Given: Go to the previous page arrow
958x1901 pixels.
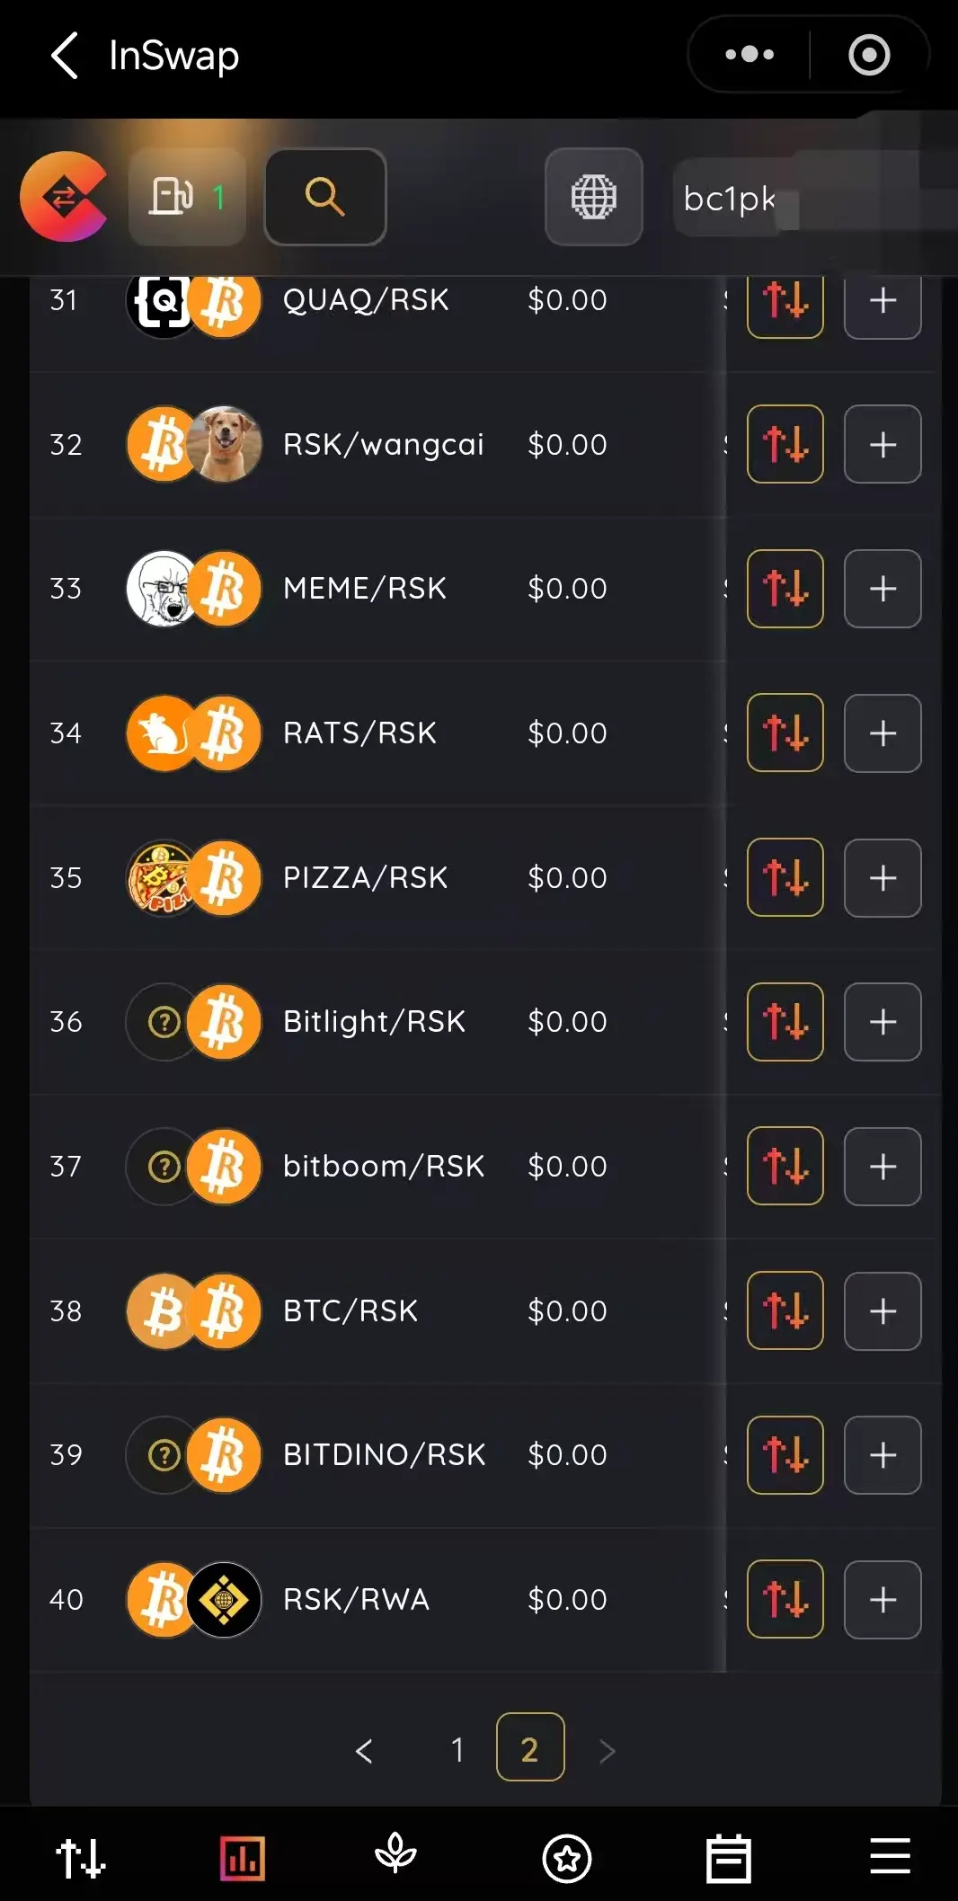Looking at the screenshot, I should point(364,1750).
